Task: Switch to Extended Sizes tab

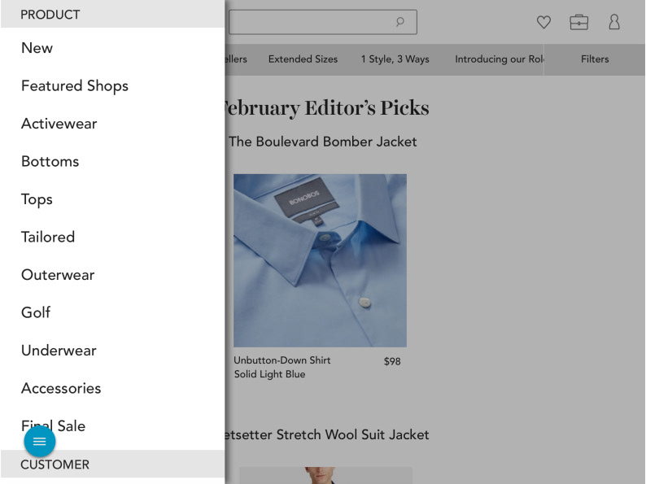Action: 303,59
